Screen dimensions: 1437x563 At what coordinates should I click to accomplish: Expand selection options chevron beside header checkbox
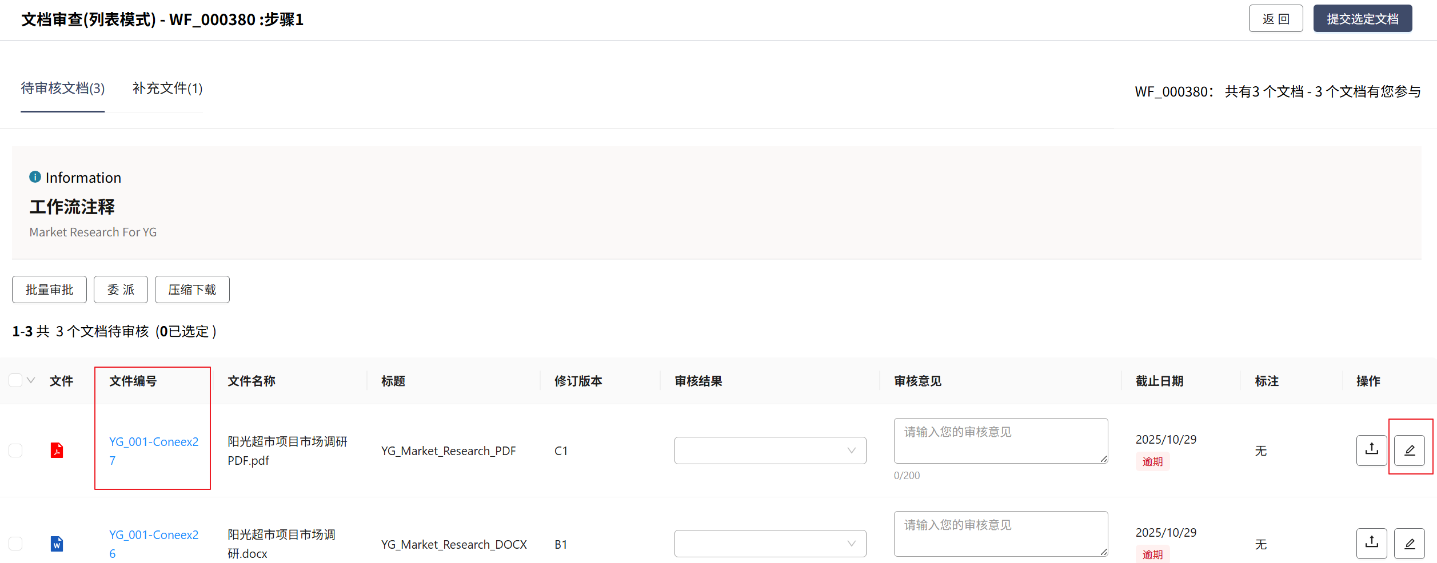point(31,380)
